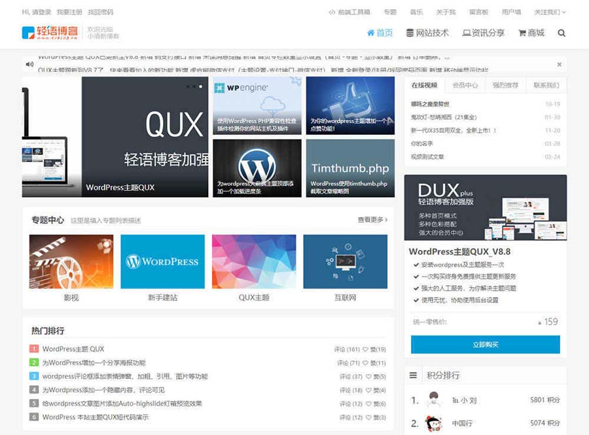The image size is (589, 435).
Task: Open the 前端工具箱 top link
Action: 349,12
